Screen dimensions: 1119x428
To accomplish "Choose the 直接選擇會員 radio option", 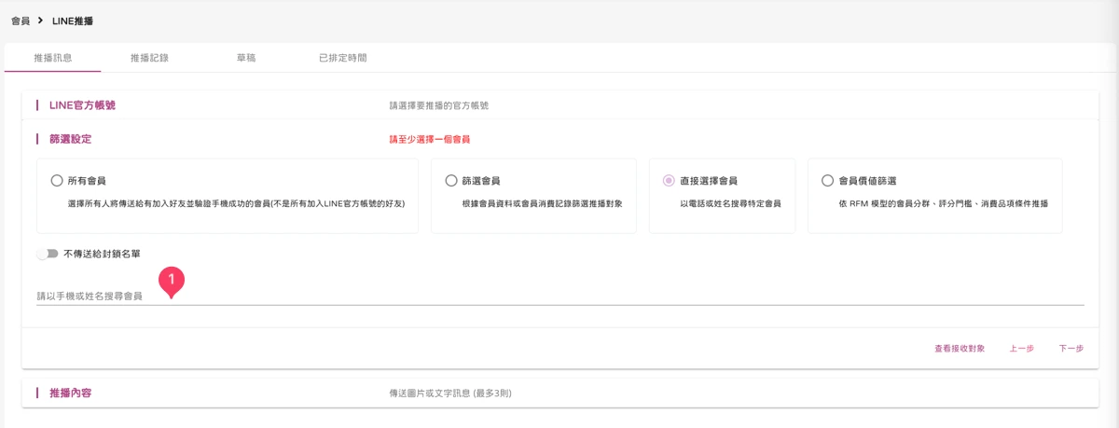I will [669, 181].
